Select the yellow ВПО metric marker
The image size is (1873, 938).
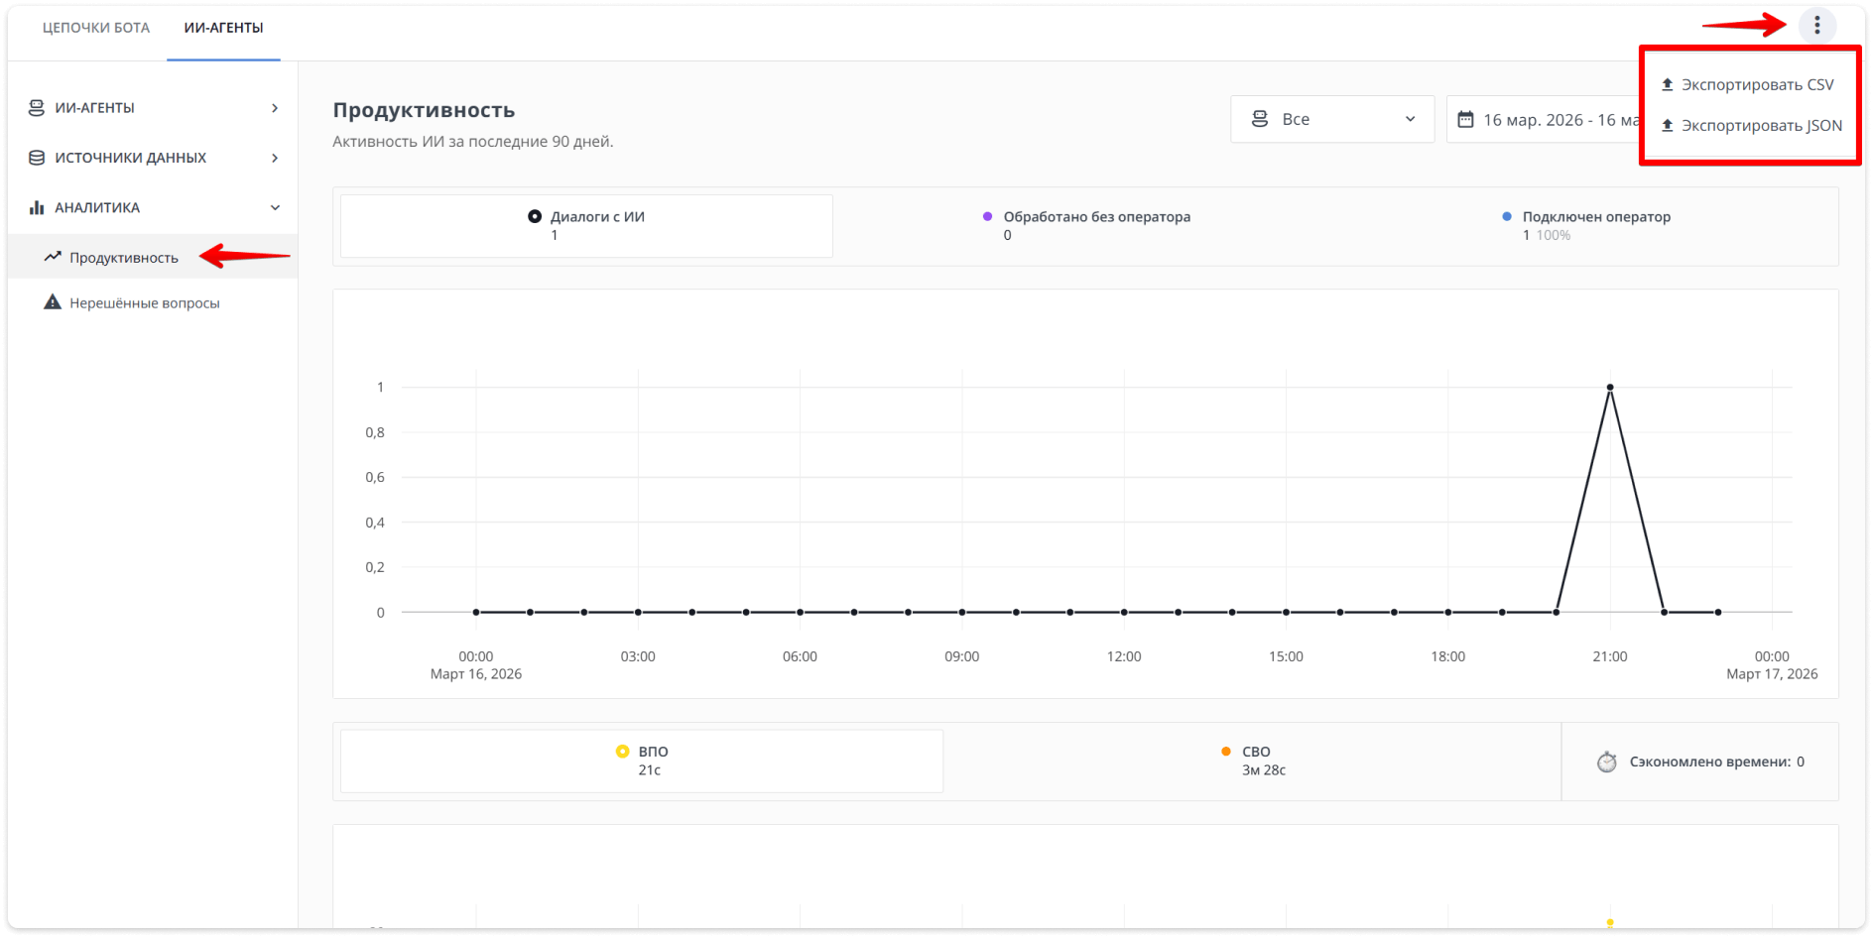622,751
